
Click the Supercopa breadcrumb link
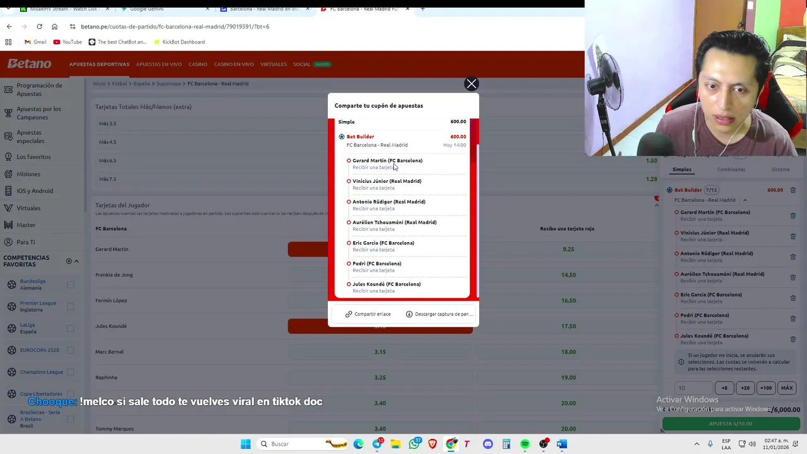(x=168, y=83)
